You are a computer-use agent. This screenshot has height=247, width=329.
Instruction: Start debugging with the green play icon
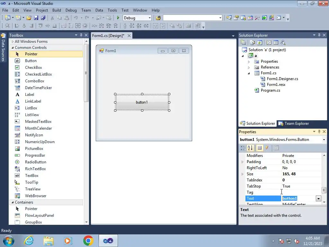pyautogui.click(x=118, y=18)
